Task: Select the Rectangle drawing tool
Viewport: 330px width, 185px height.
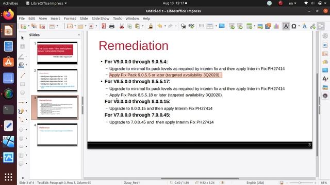Action: (x=22, y=84)
